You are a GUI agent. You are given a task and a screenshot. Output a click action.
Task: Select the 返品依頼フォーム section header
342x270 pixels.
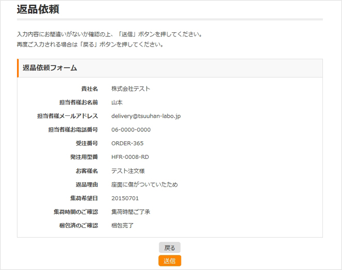(x=50, y=68)
